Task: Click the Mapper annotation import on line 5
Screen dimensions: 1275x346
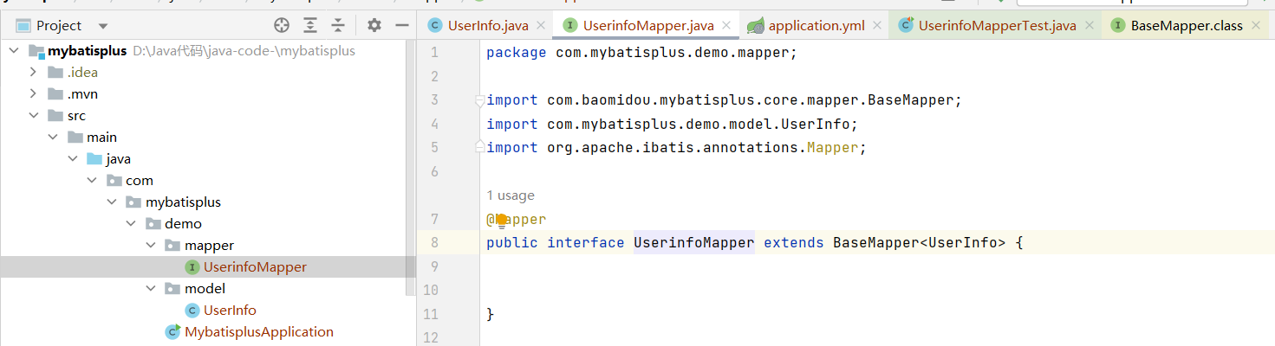Action: click(x=832, y=148)
